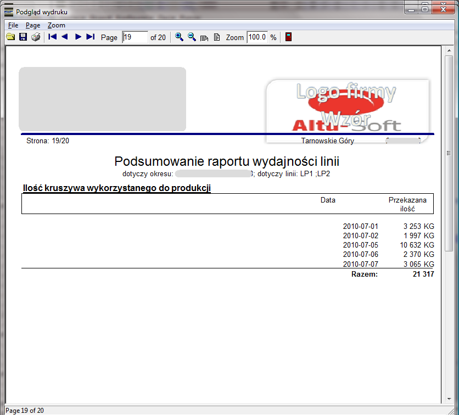The height and width of the screenshot is (415, 459).
Task: Open the Page menu
Action: pos(33,25)
